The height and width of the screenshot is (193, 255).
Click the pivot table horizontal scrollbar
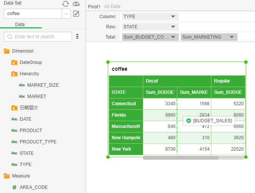181,158
